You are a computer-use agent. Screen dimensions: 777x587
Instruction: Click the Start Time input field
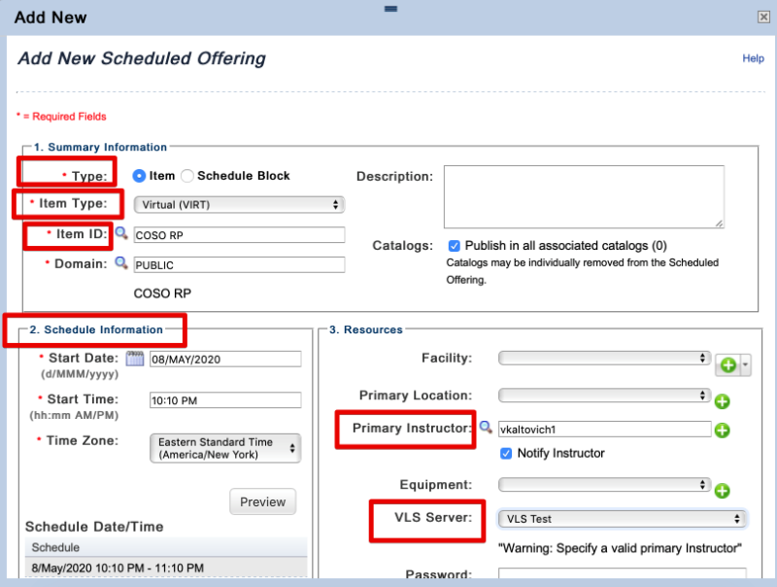point(225,399)
